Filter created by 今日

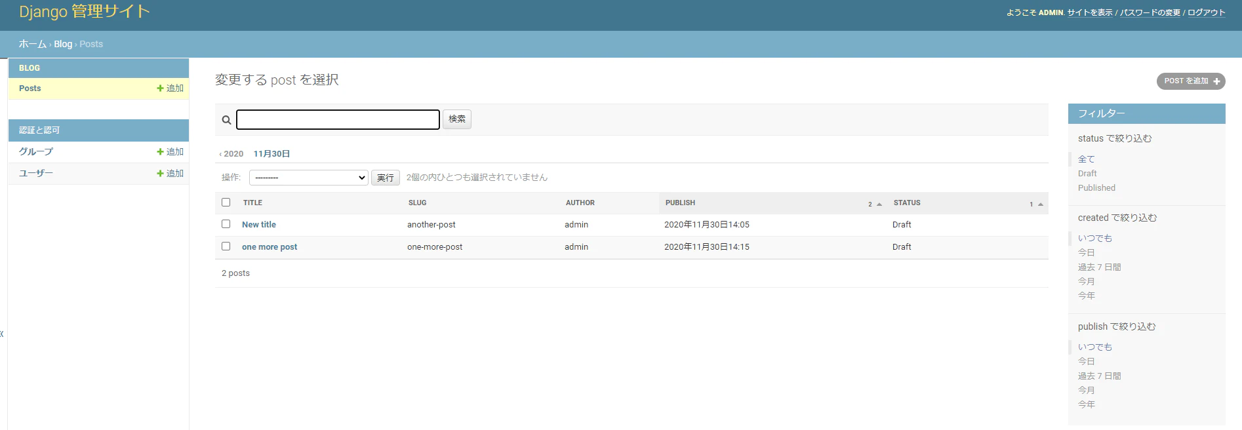point(1087,252)
